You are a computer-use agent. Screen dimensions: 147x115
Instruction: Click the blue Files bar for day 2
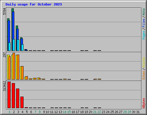(13, 25)
